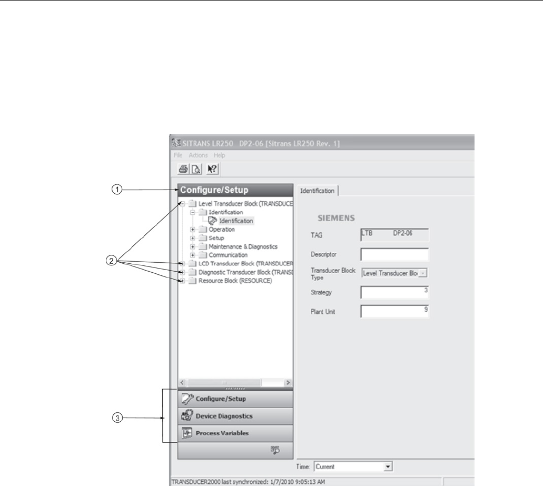The image size is (543, 486).
Task: Switch to Device Diagnostics view
Action: (x=235, y=416)
